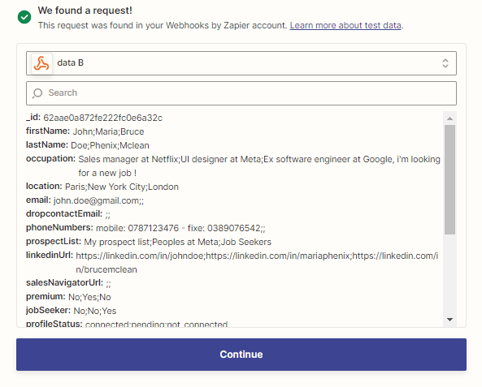Click the Continue button

tap(241, 355)
